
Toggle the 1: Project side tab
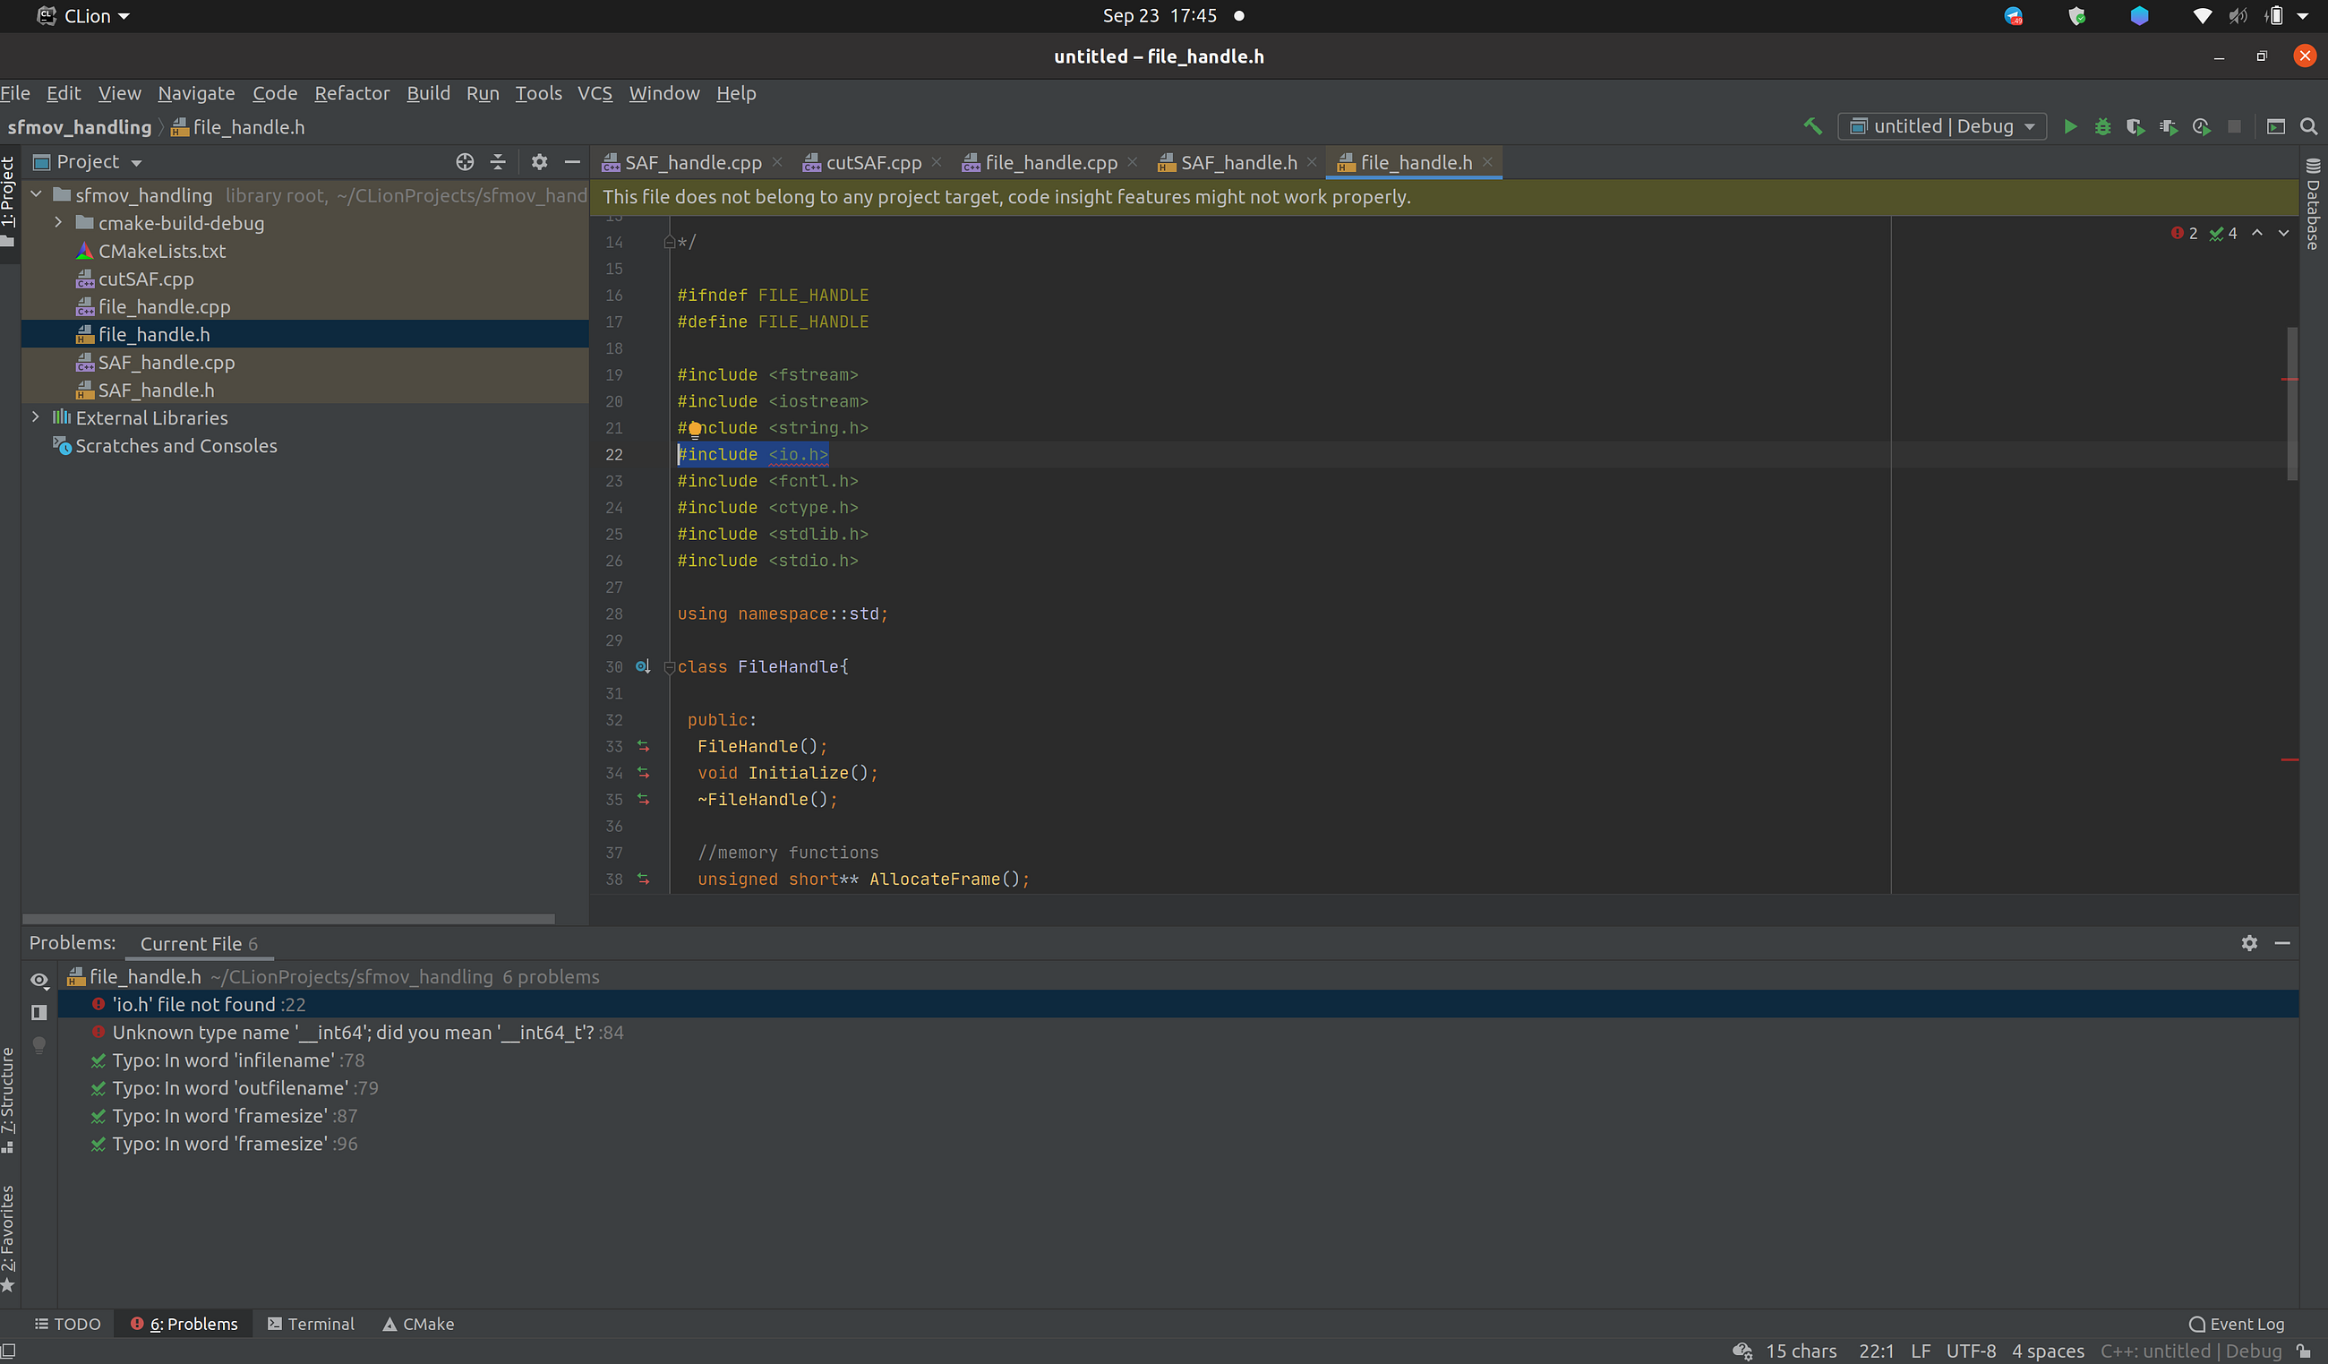tap(8, 201)
